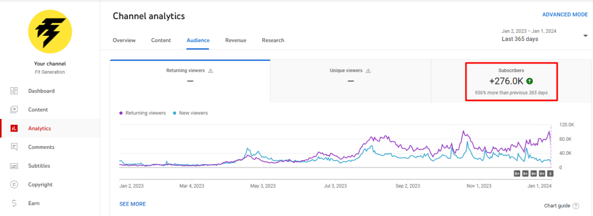Click the Chart guide question mark icon
The width and height of the screenshot is (593, 216).
pos(576,206)
